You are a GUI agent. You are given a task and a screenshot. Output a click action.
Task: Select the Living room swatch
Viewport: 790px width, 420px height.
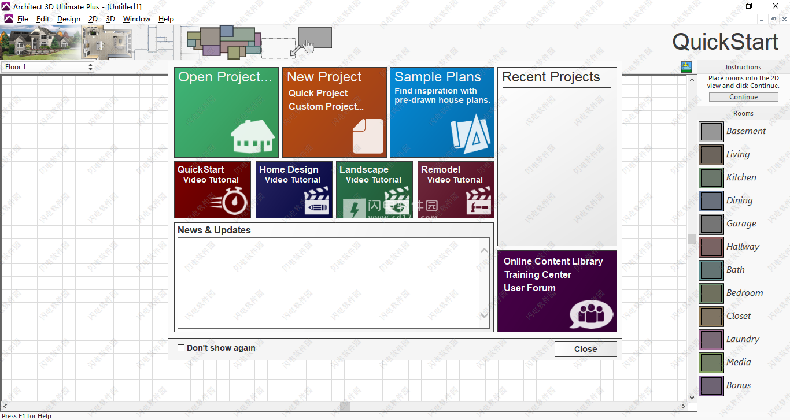(711, 155)
